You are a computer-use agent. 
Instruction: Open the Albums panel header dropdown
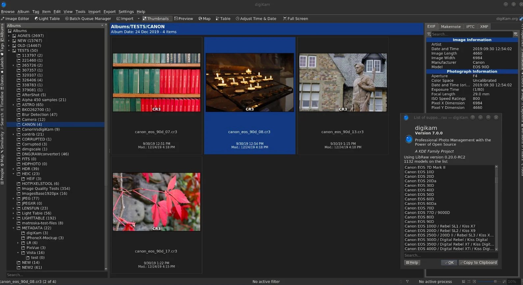tap(102, 26)
